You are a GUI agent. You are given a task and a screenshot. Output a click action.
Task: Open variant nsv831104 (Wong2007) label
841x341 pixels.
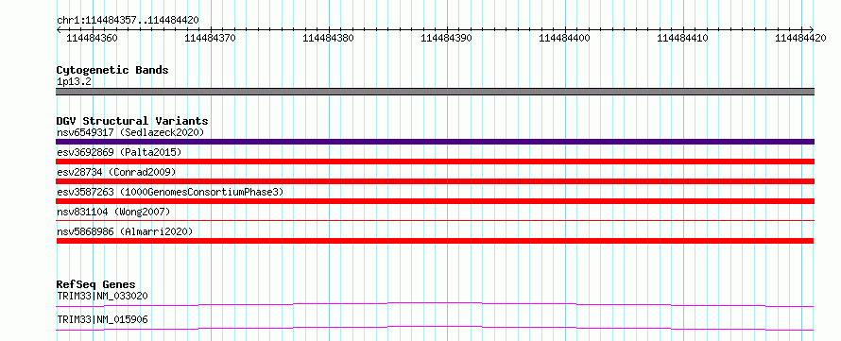pos(113,212)
